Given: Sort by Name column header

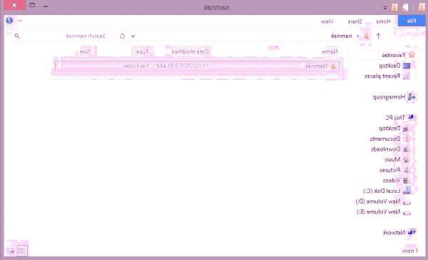Looking at the screenshot, I should tap(330, 51).
